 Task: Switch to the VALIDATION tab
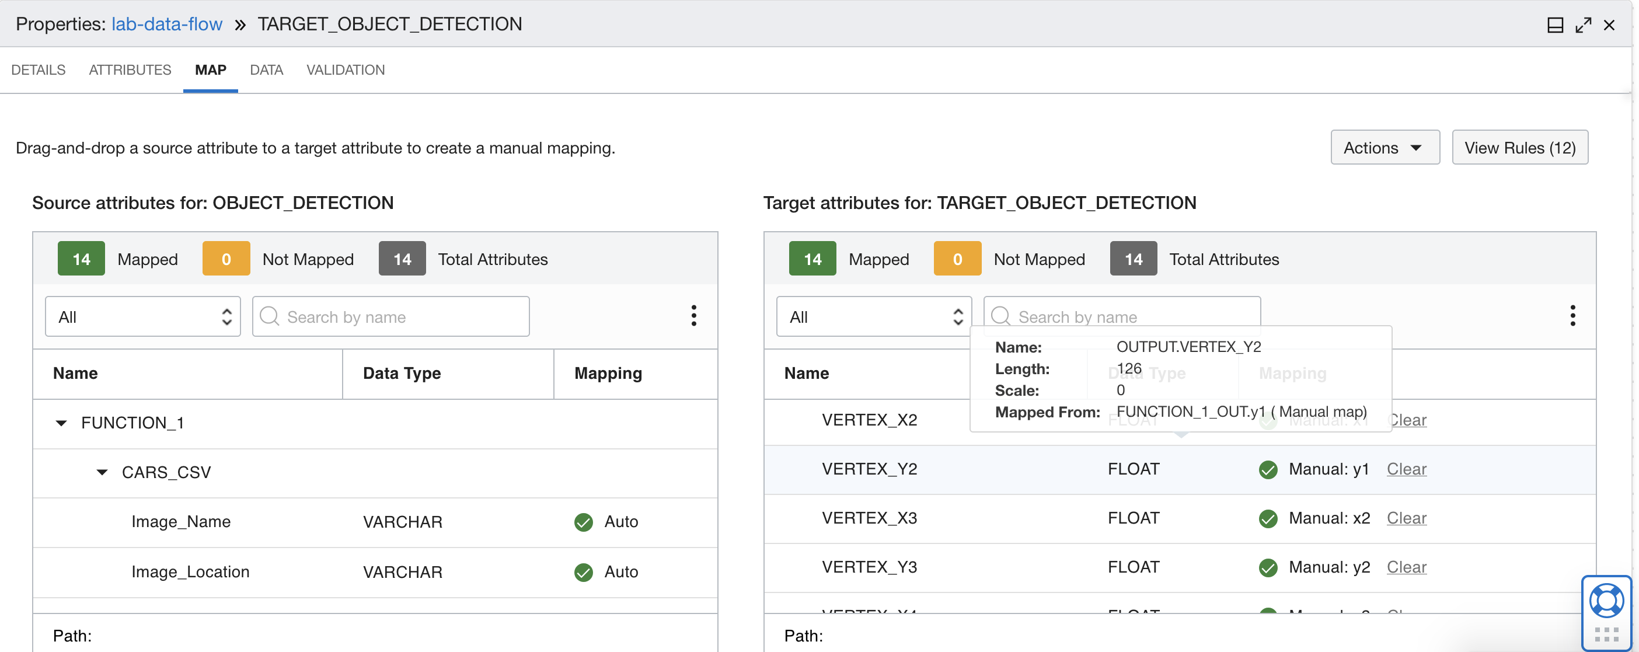click(345, 70)
